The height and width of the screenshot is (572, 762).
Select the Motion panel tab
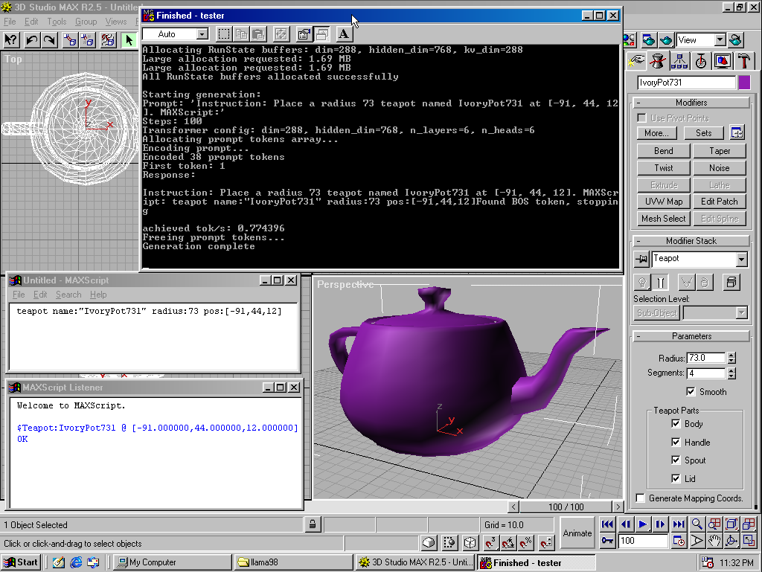click(700, 61)
